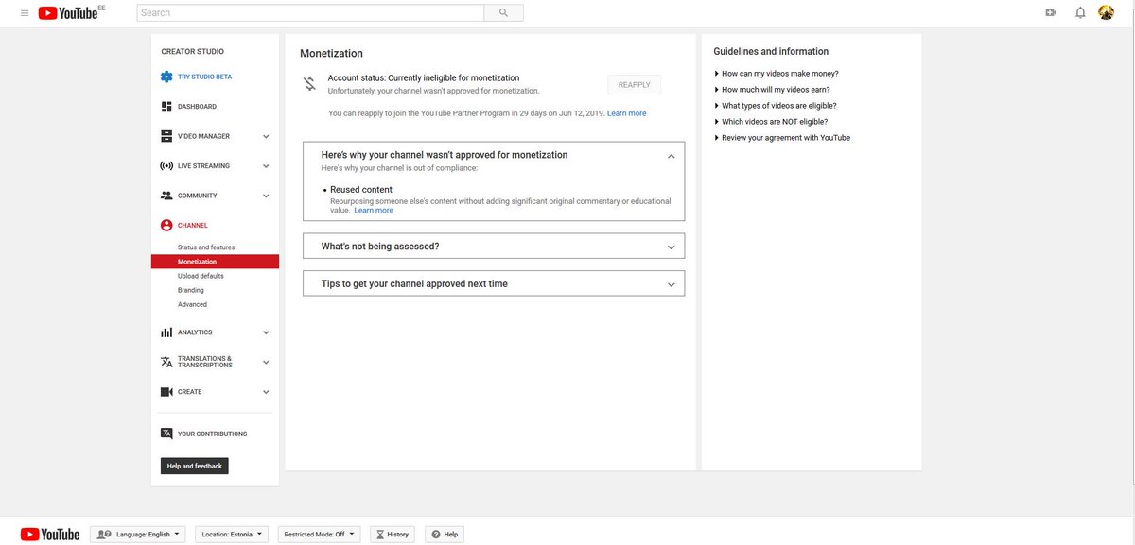Expand the Community section chevron
Screen dimensions: 1135x545
pyautogui.click(x=266, y=196)
